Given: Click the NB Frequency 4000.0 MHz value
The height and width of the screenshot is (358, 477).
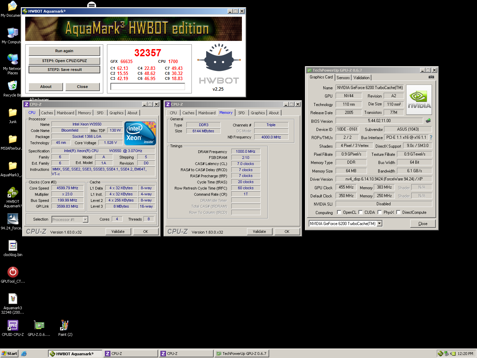Looking at the screenshot, I should pos(271,137).
